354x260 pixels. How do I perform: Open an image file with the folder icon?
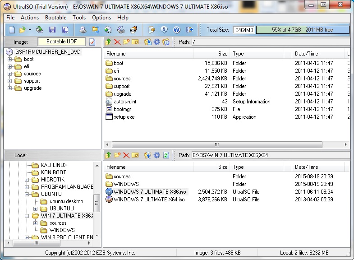[23, 30]
